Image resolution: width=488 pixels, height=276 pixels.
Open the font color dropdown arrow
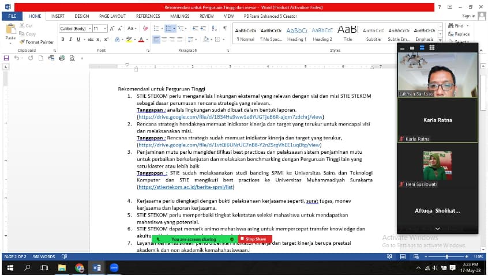pyautogui.click(x=147, y=40)
